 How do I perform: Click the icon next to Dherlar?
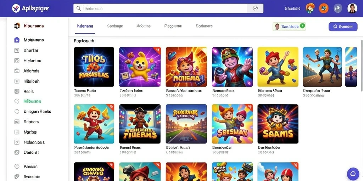[17, 50]
